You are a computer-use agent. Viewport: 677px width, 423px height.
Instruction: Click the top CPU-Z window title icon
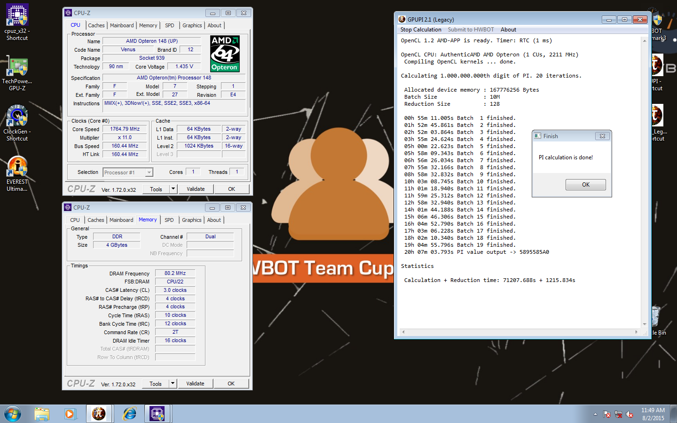[68, 13]
